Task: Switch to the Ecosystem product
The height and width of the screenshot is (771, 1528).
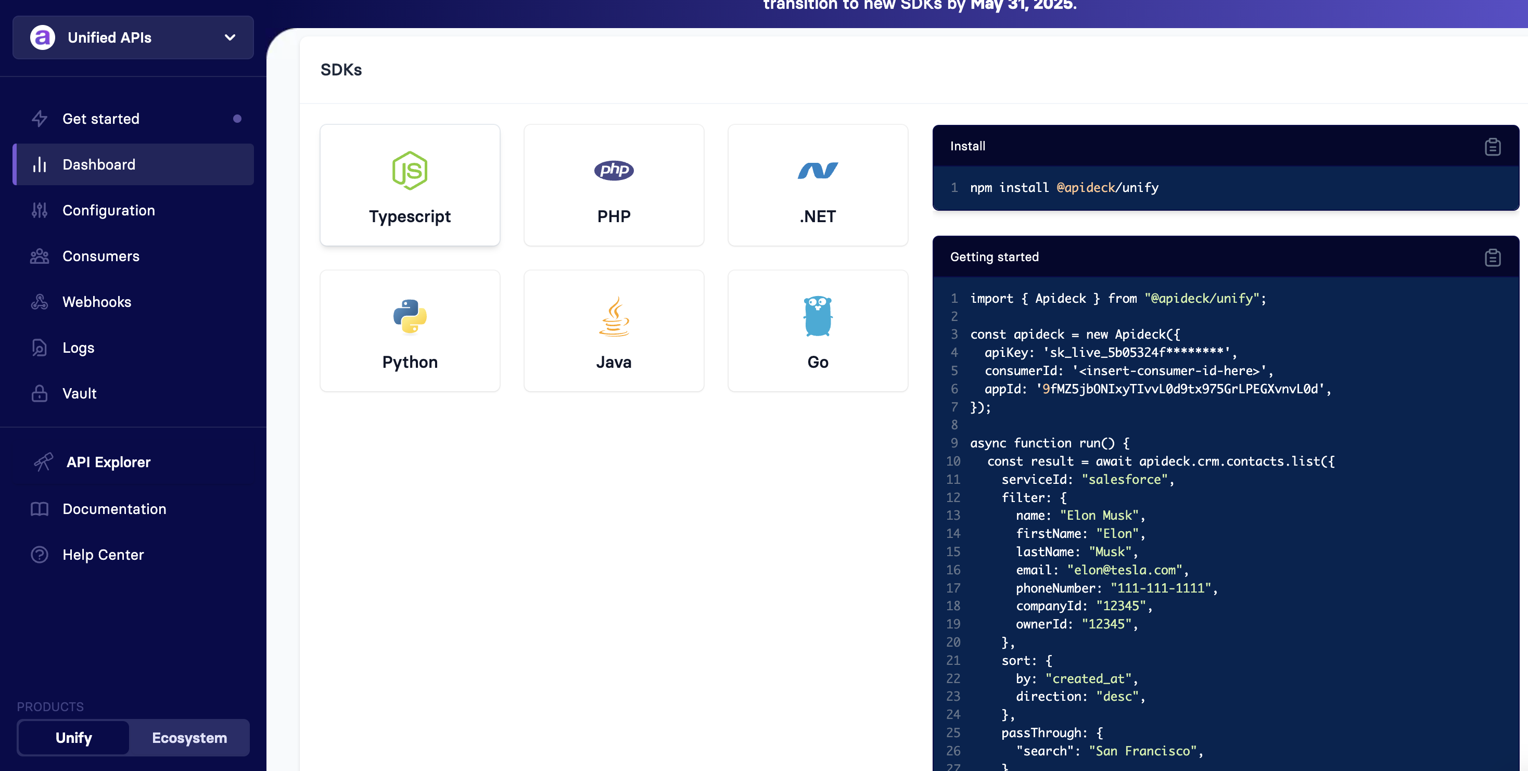Action: pyautogui.click(x=189, y=738)
